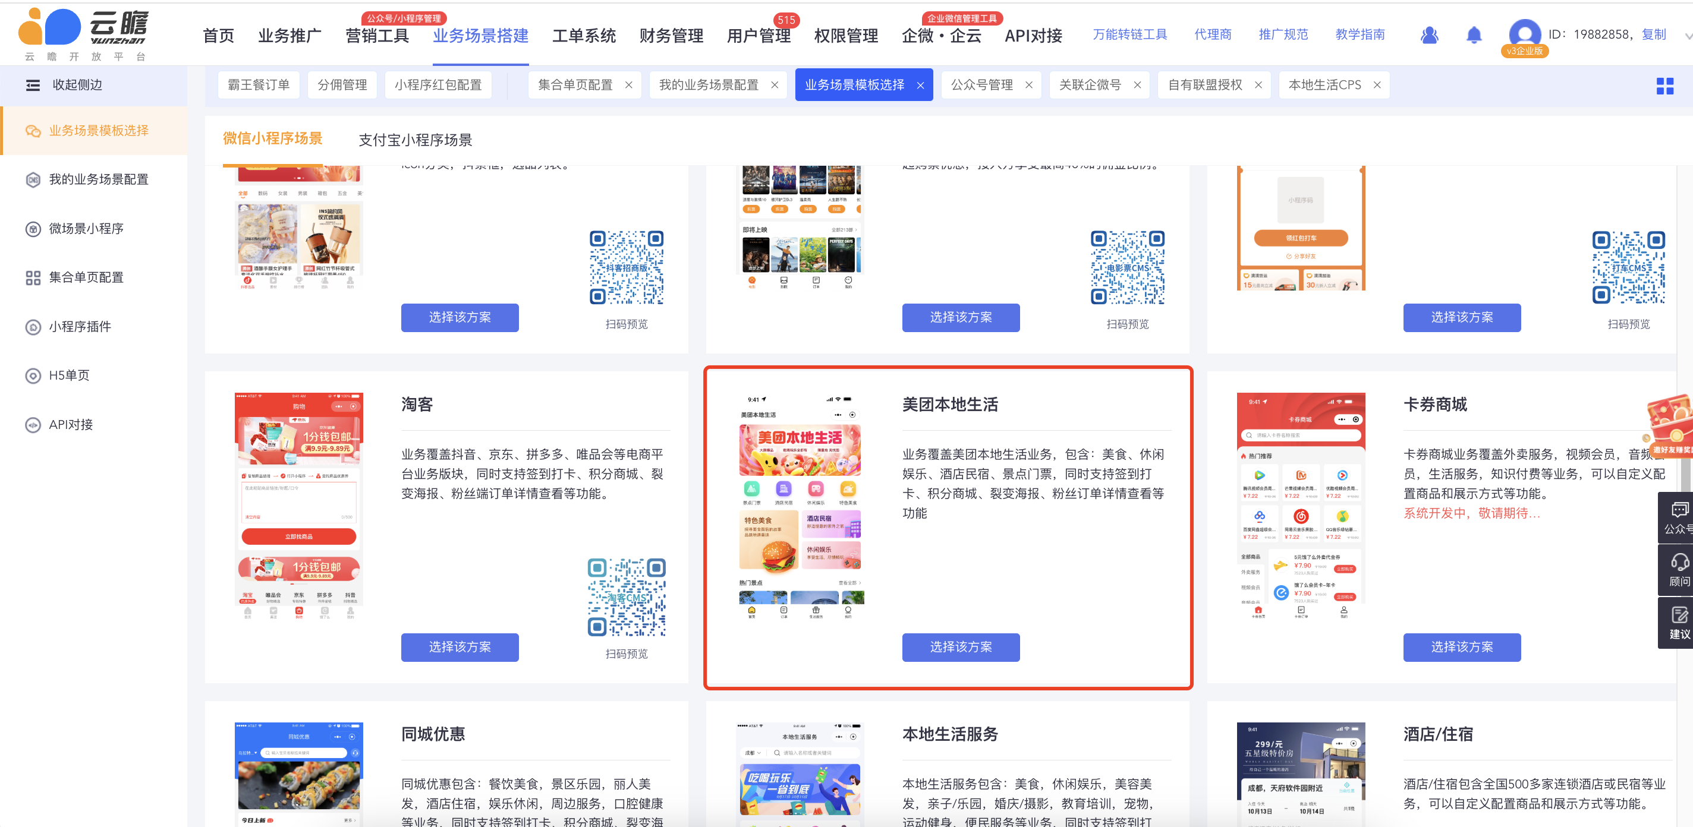This screenshot has width=1693, height=827.
Task: Close the 集合单页配置 tab
Action: pyautogui.click(x=628, y=85)
